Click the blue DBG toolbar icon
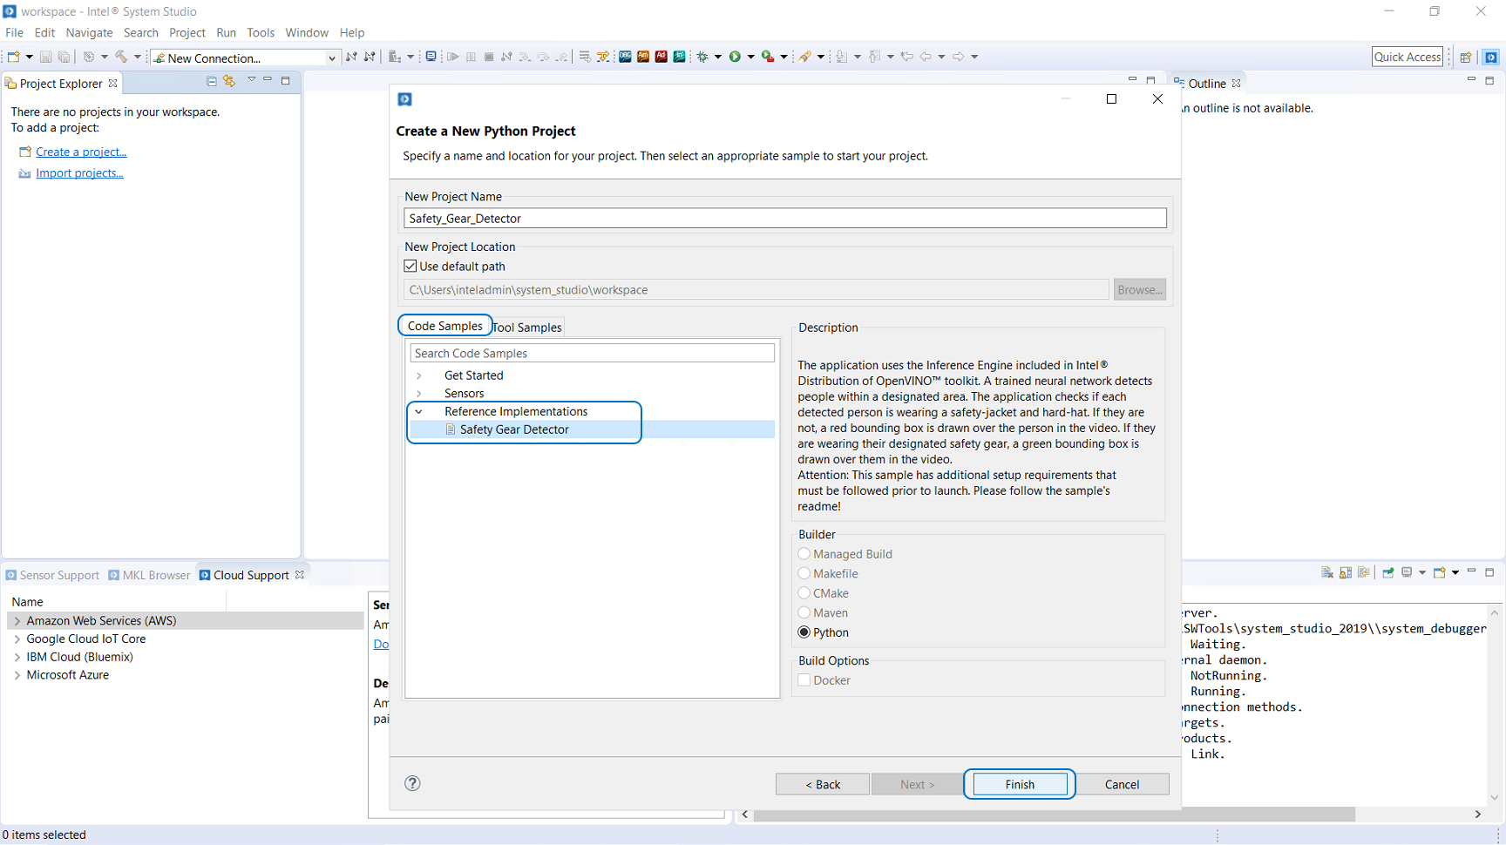This screenshot has height=845, width=1506. click(x=625, y=57)
